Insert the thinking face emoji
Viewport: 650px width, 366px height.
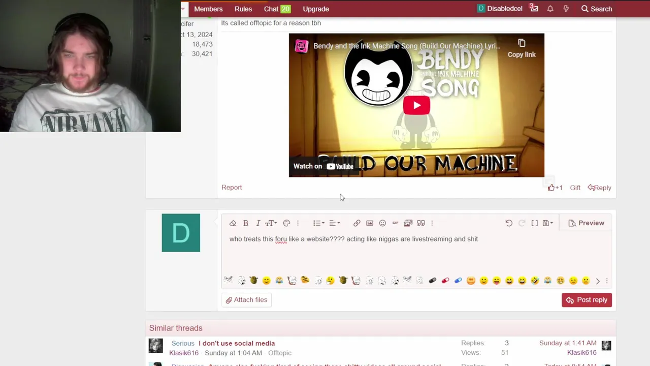(x=331, y=281)
